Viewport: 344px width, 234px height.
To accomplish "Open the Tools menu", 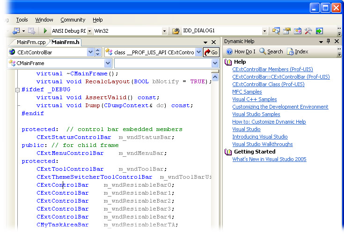I will pyautogui.click(x=22, y=20).
